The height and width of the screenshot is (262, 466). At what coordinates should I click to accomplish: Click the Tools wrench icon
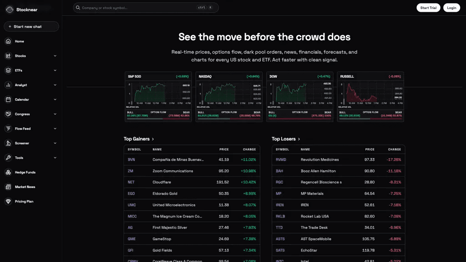[x=8, y=158]
